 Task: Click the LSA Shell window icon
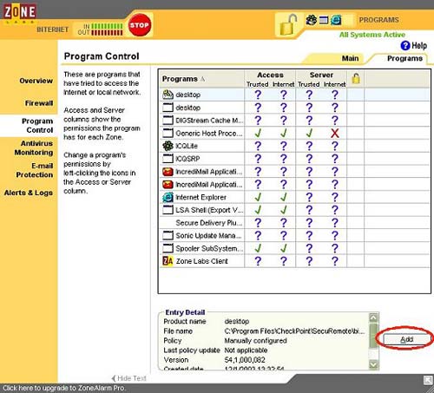[x=168, y=210]
